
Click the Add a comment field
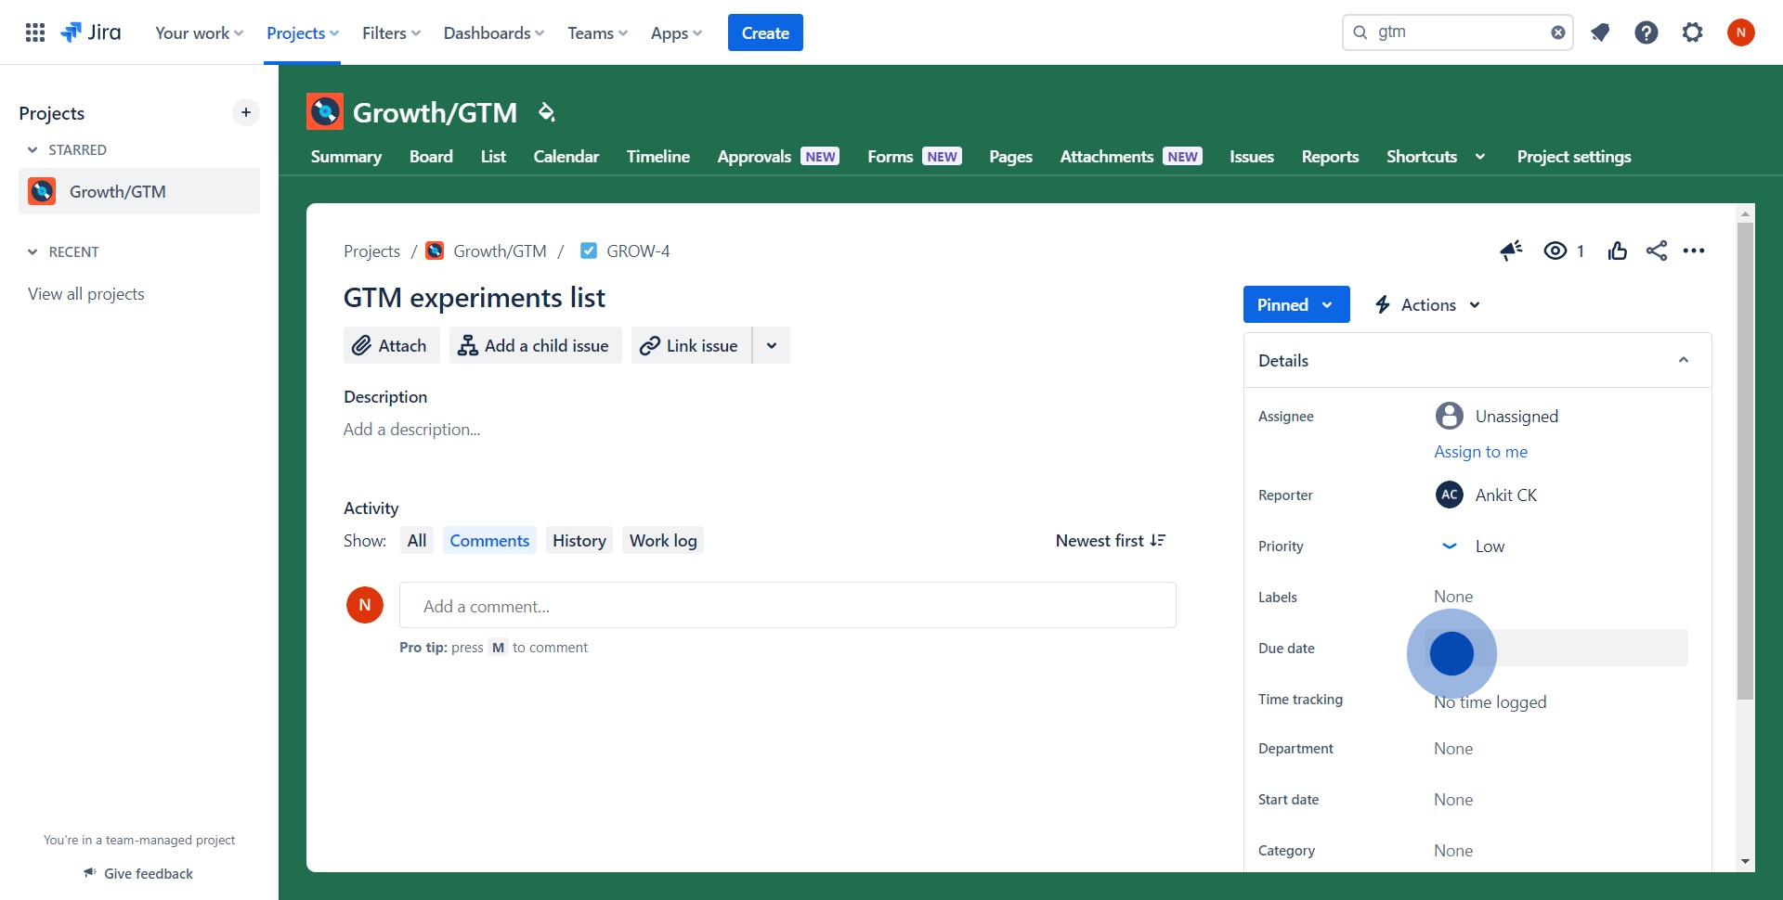(787, 606)
